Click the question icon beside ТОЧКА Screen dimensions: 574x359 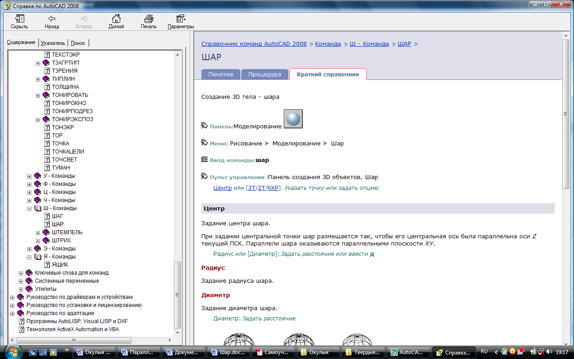click(x=47, y=144)
